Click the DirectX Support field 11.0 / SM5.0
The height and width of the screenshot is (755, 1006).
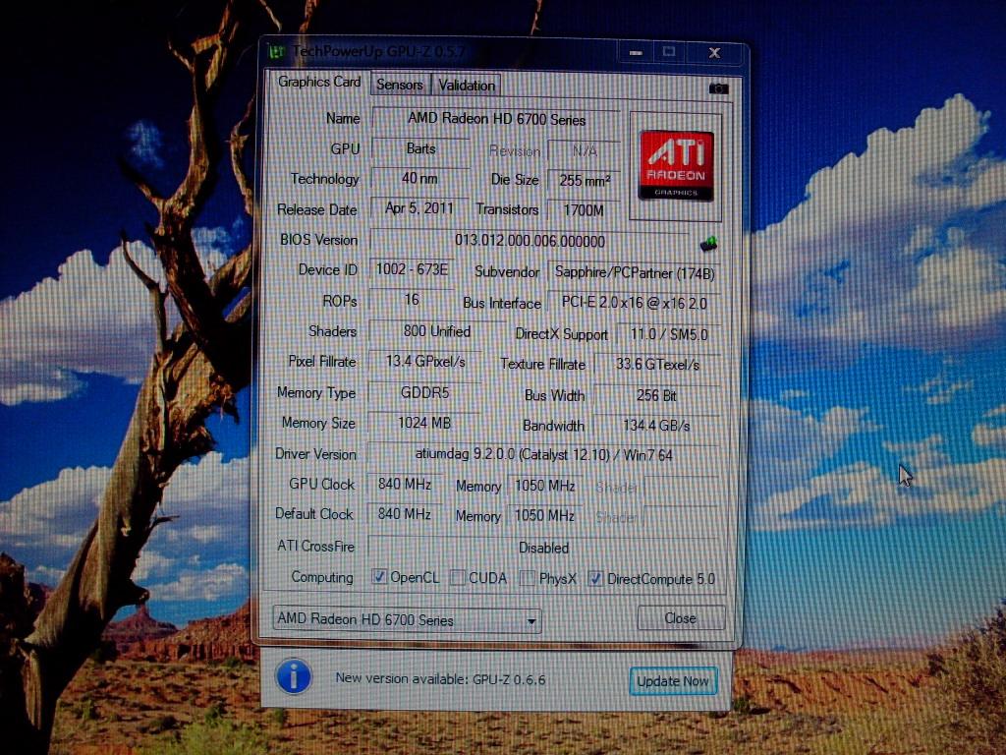pos(668,334)
